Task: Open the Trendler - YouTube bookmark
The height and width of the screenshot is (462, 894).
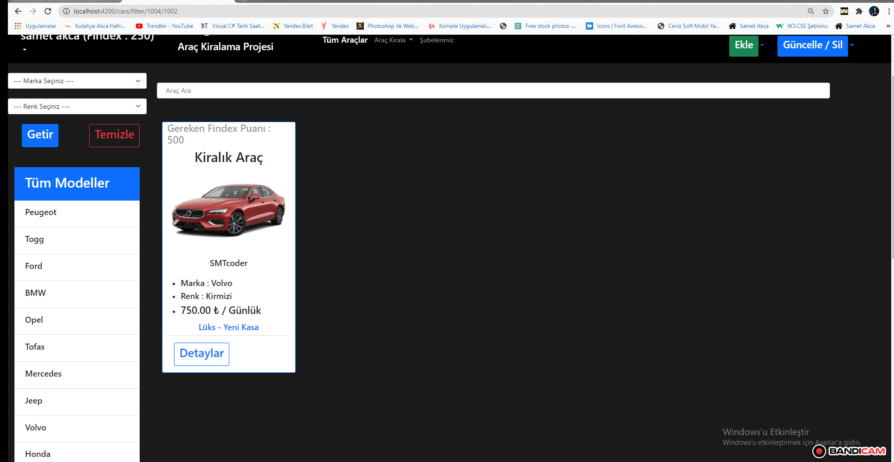Action: coord(169,26)
